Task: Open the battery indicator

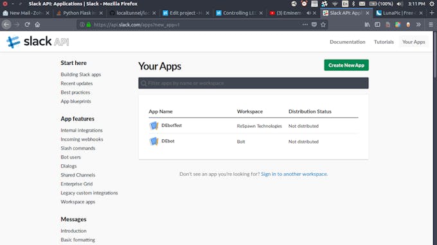Action: pos(381,4)
